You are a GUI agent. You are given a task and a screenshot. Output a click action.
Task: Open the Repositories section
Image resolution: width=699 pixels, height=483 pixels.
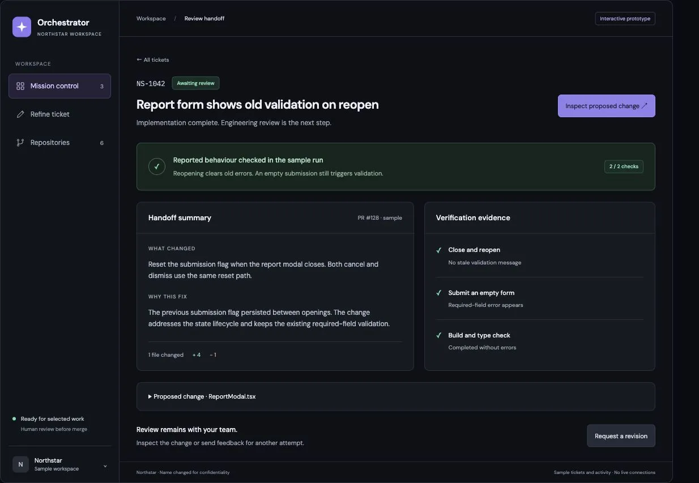59,143
